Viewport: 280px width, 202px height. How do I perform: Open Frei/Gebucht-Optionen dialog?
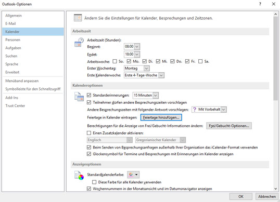[x=229, y=126]
